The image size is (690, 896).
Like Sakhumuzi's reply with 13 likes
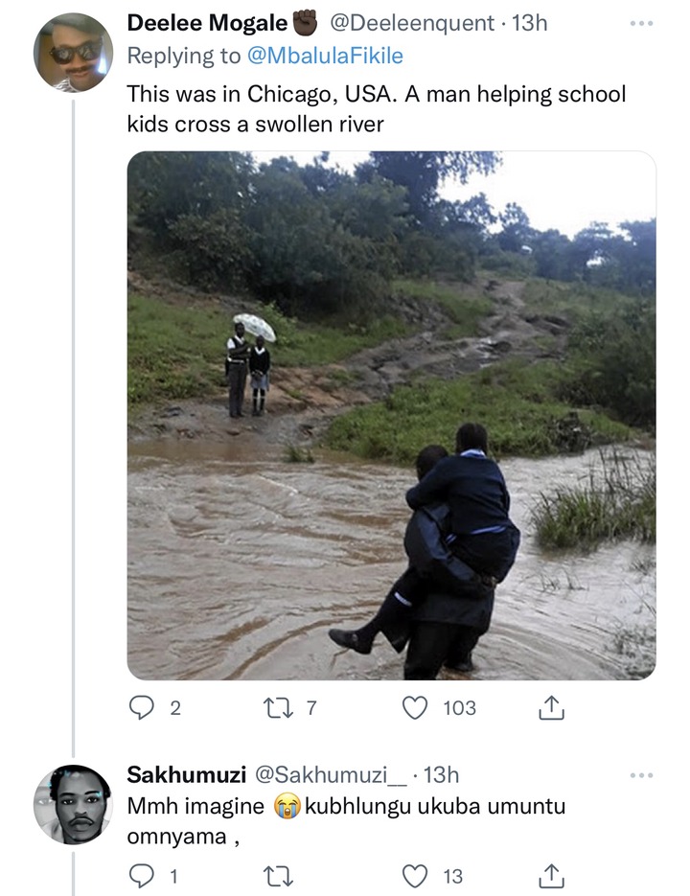(415, 876)
